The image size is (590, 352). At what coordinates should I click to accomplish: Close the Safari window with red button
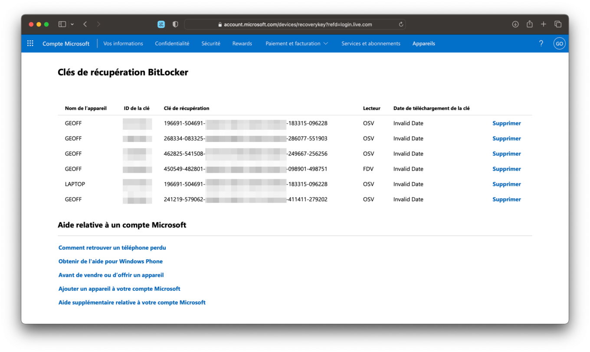pos(31,24)
